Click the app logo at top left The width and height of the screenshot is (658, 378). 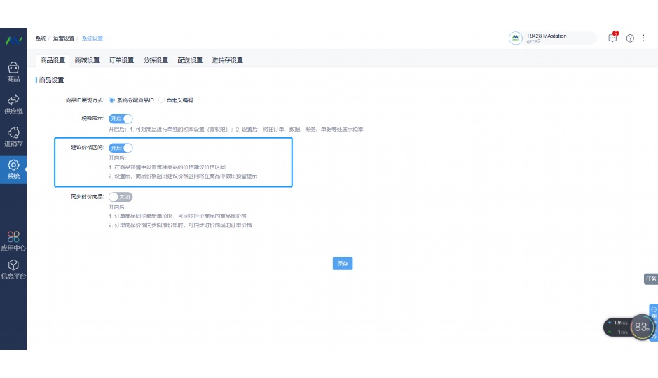pyautogui.click(x=13, y=40)
